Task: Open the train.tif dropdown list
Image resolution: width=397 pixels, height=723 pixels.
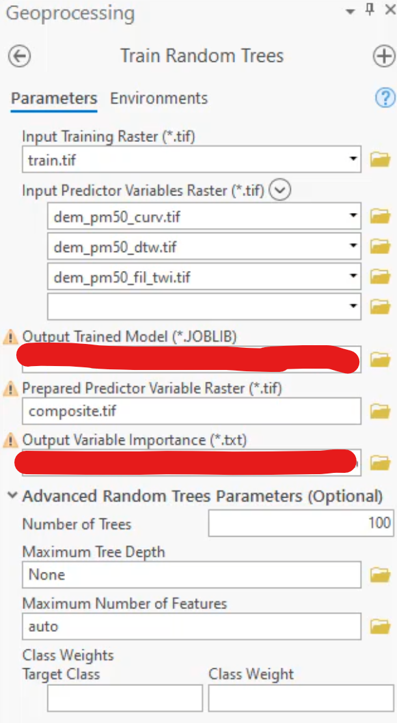Action: tap(353, 159)
